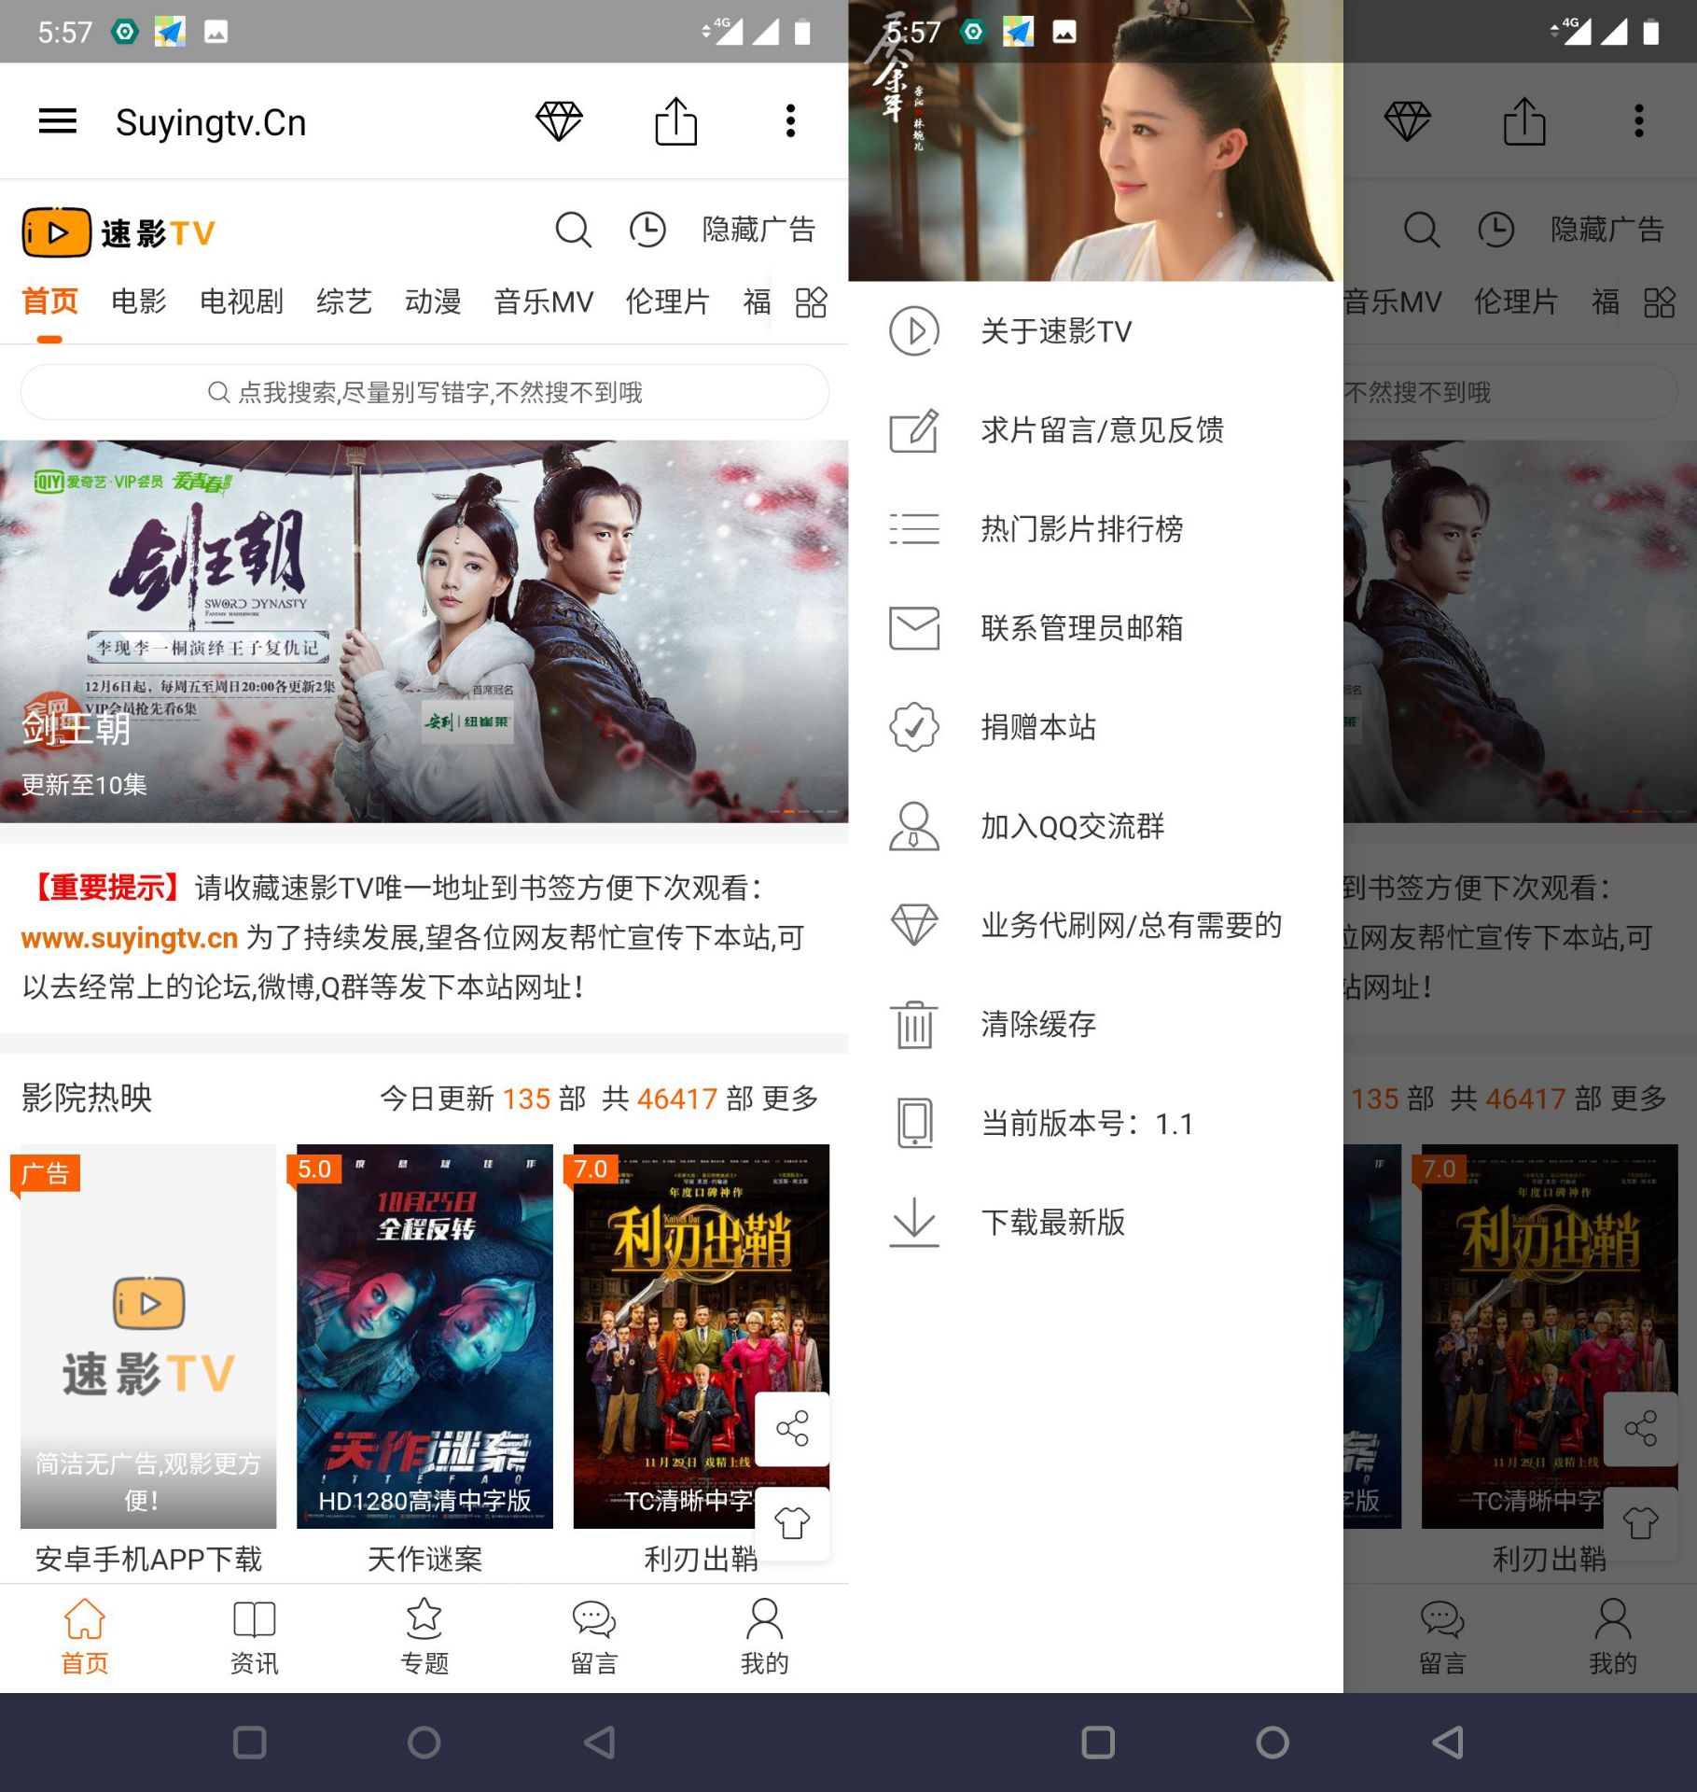
Task: Open 专题 in bottom navigation
Action: (424, 1636)
